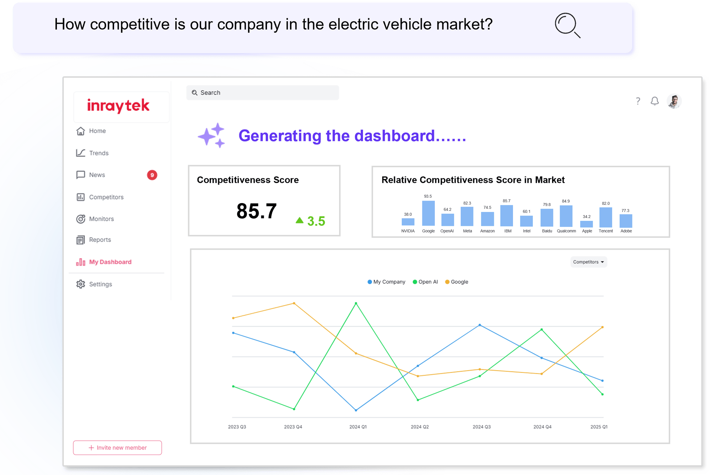Click the Intel 60.1 bar
This screenshot has width=711, height=475.
click(x=526, y=221)
